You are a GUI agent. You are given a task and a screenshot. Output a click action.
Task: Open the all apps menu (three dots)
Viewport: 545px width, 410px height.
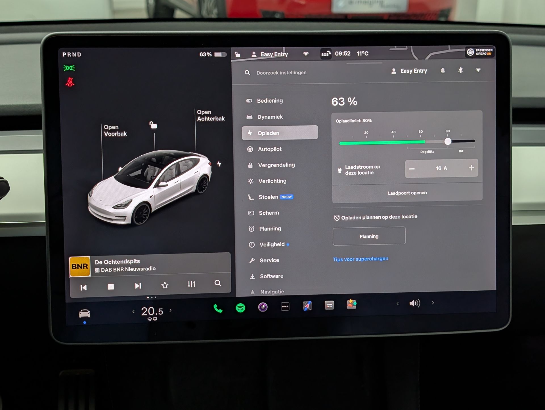[285, 307]
